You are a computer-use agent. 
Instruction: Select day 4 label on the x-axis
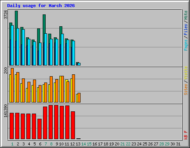[29, 144]
